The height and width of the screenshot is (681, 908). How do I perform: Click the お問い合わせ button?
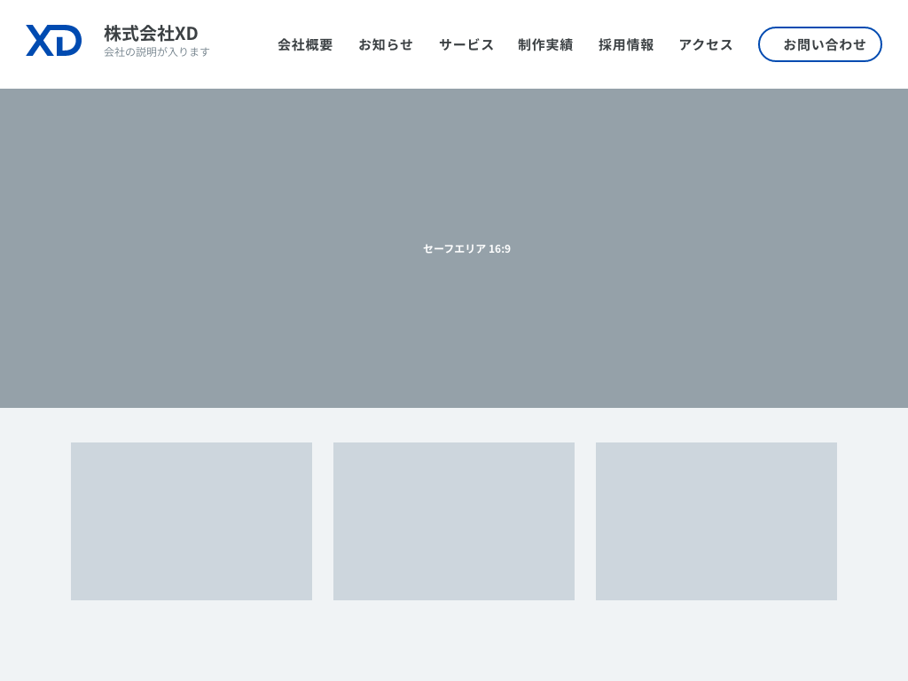pos(820,44)
